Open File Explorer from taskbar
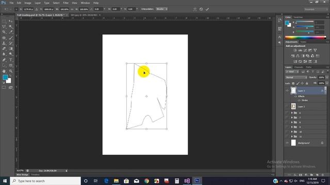The width and height of the screenshot is (330, 185). 116,181
